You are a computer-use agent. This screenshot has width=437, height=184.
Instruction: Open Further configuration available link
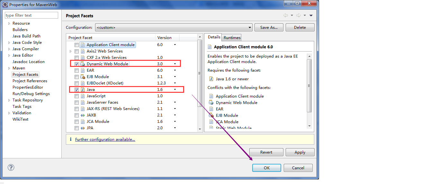[105, 139]
